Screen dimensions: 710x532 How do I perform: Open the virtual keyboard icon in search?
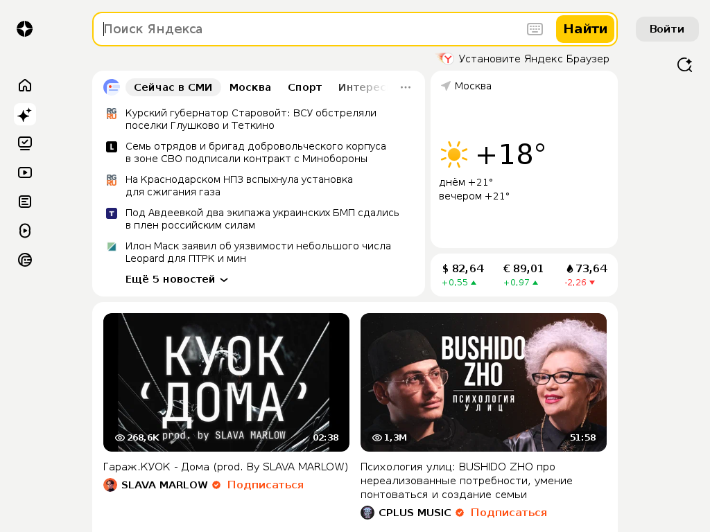tap(535, 29)
